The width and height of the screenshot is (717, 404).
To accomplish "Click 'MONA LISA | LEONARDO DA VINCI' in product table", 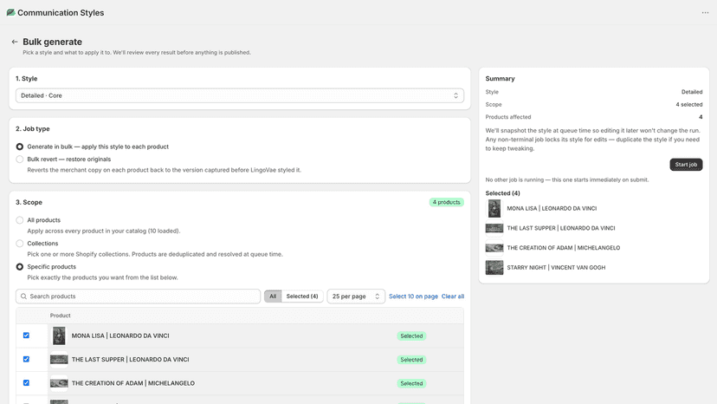I will [120, 336].
